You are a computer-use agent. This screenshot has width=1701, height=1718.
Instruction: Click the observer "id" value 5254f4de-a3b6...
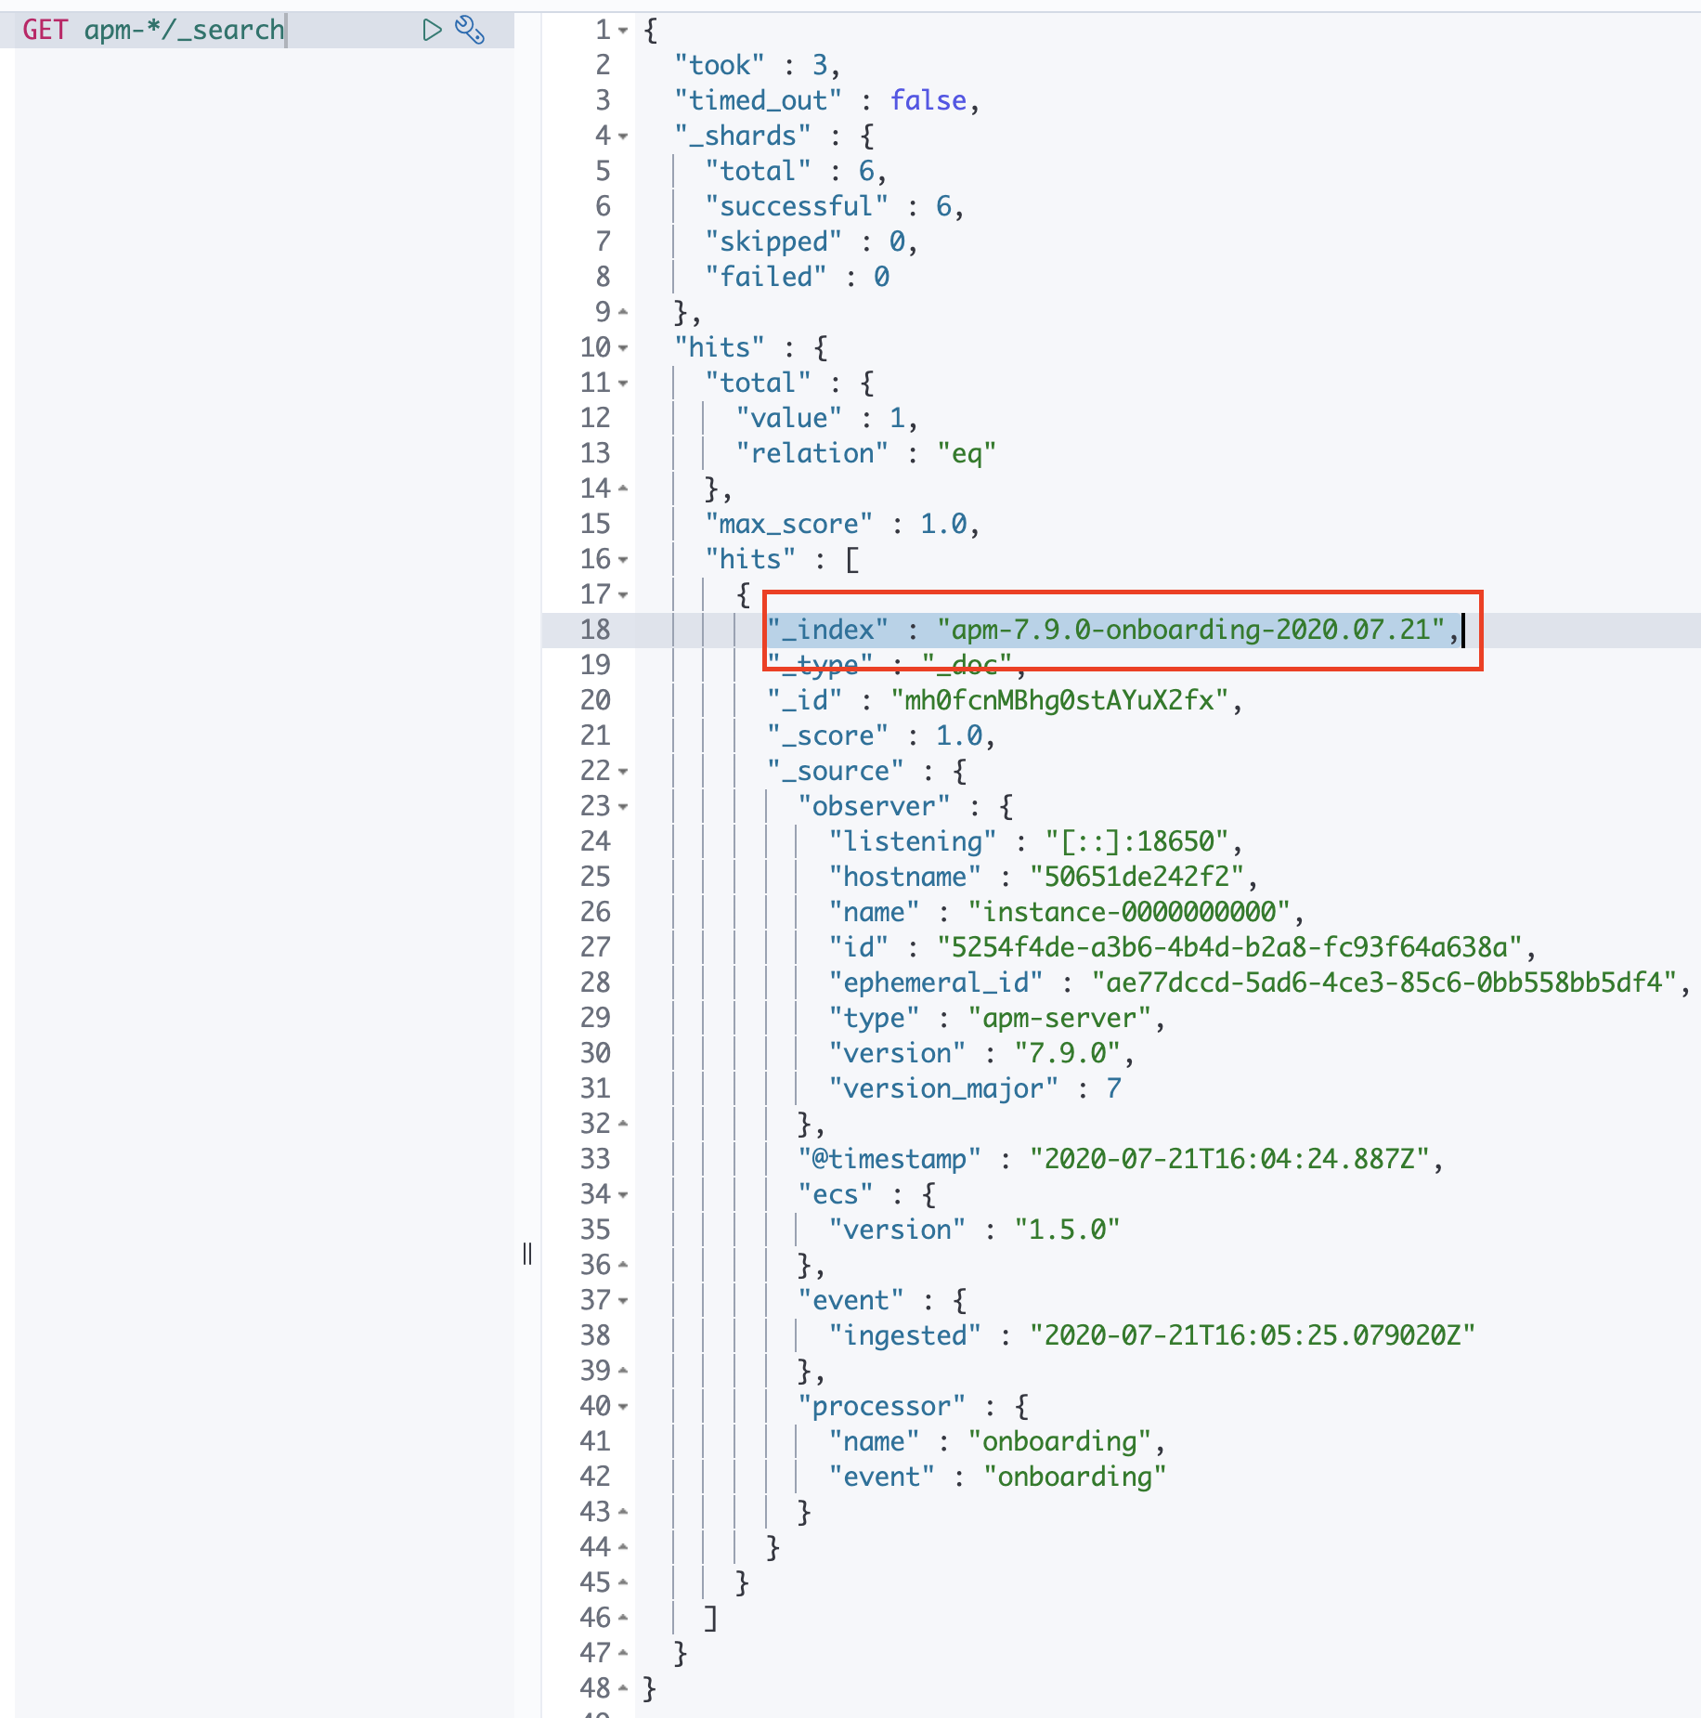tap(1230, 947)
